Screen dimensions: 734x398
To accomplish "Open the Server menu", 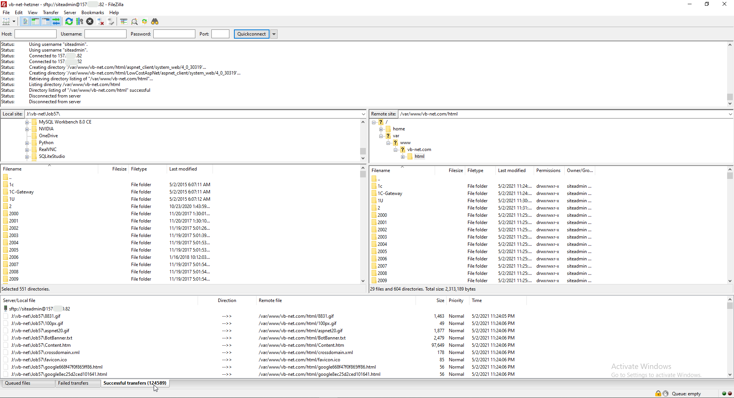I will (x=70, y=13).
